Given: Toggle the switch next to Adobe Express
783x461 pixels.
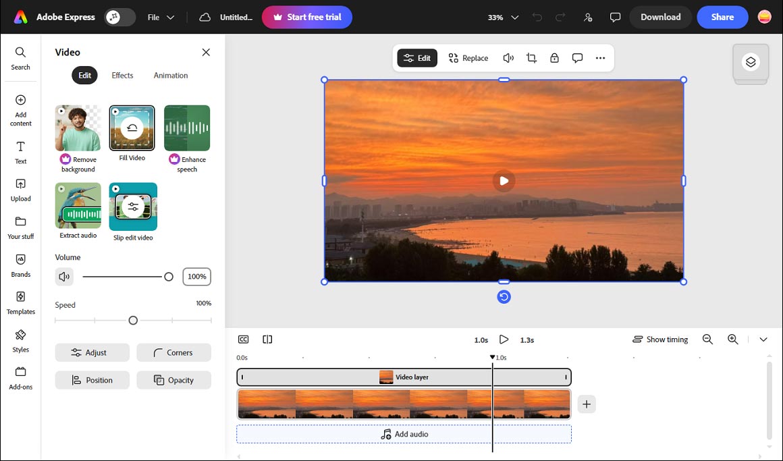Looking at the screenshot, I should tap(120, 17).
